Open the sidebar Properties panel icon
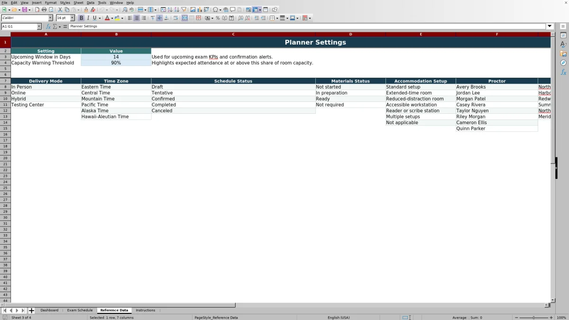The height and width of the screenshot is (320, 569). [x=563, y=36]
